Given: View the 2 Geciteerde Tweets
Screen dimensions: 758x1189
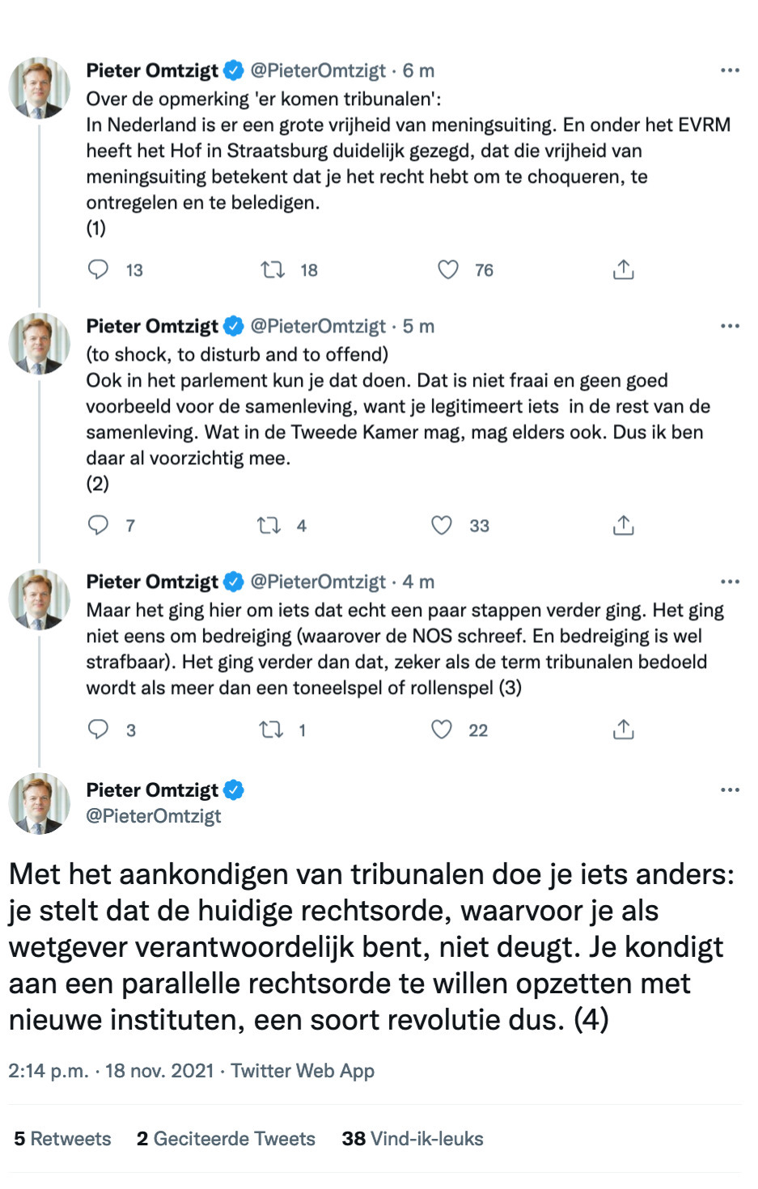Looking at the screenshot, I should point(227,1139).
